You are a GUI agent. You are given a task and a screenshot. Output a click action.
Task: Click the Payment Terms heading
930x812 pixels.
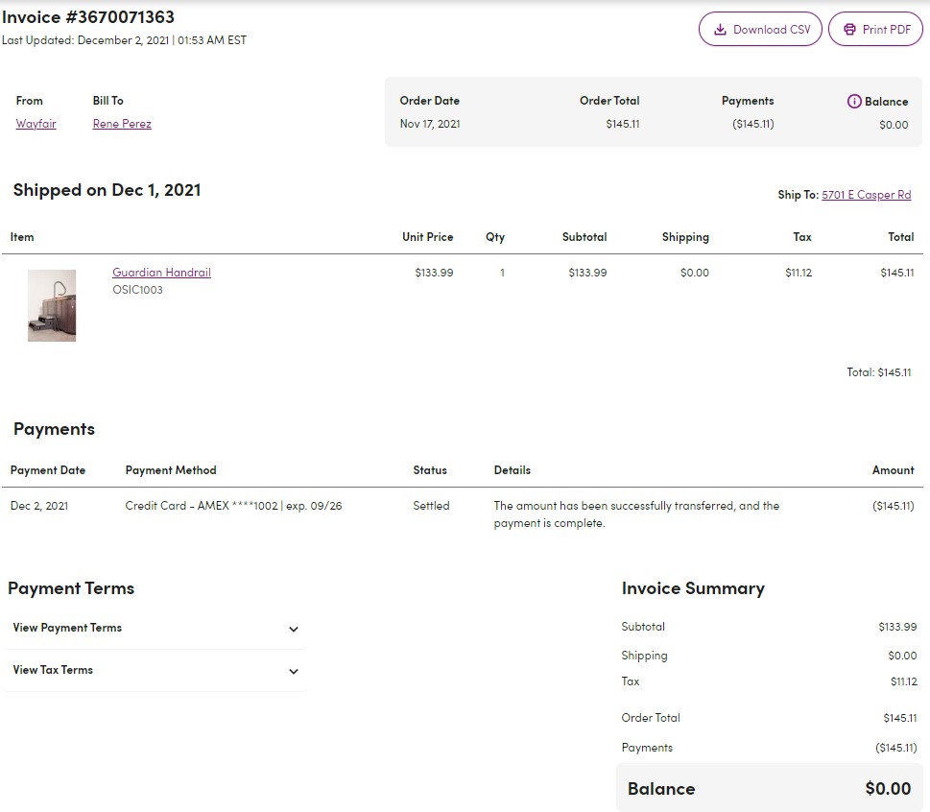coord(71,588)
